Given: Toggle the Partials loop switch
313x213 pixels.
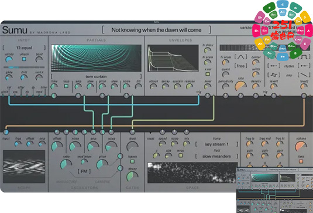Looking at the screenshot, I should click(x=66, y=86).
